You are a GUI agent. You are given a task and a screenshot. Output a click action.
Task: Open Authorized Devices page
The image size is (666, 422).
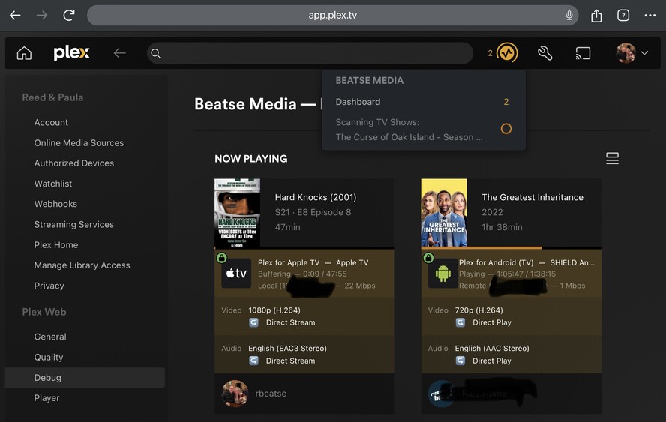point(74,163)
